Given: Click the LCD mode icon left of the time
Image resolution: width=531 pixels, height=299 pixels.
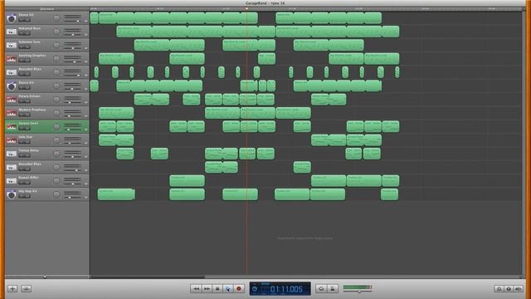Looking at the screenshot, I should coord(255,289).
